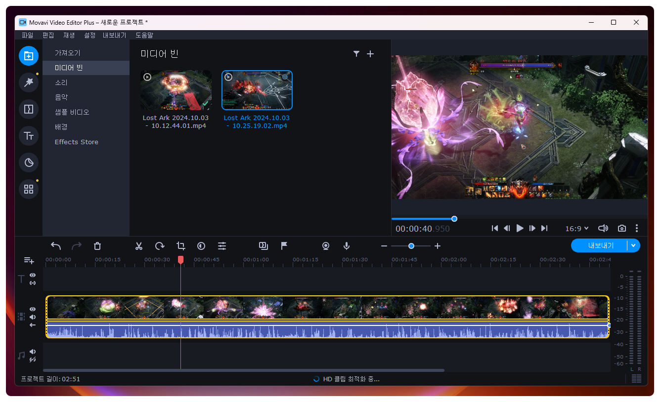Split clip with the scissors tool

pos(139,245)
